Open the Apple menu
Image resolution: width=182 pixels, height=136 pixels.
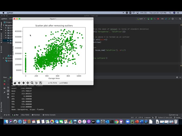pos(3,13)
